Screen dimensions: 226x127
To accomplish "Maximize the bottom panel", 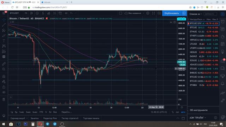I will coord(183,118).
